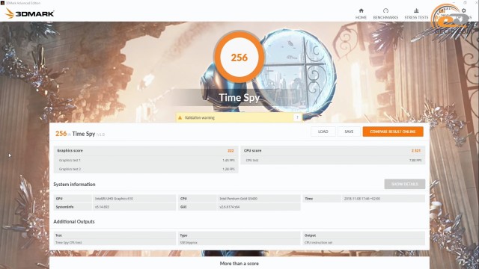Image resolution: width=479 pixels, height=269 pixels.
Task: Click the orange 256 score circle
Action: coord(239,57)
